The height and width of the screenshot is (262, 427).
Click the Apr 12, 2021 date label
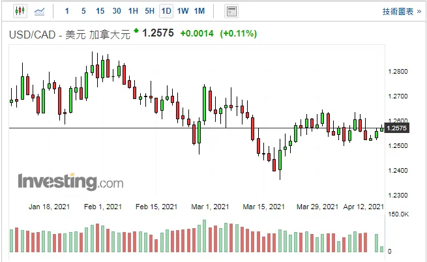(364, 207)
